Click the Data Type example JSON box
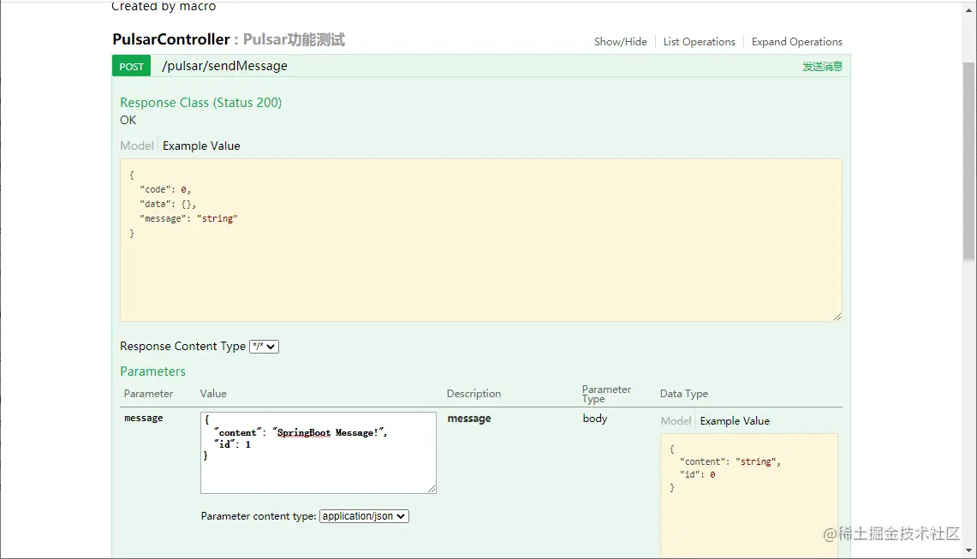 (749, 496)
